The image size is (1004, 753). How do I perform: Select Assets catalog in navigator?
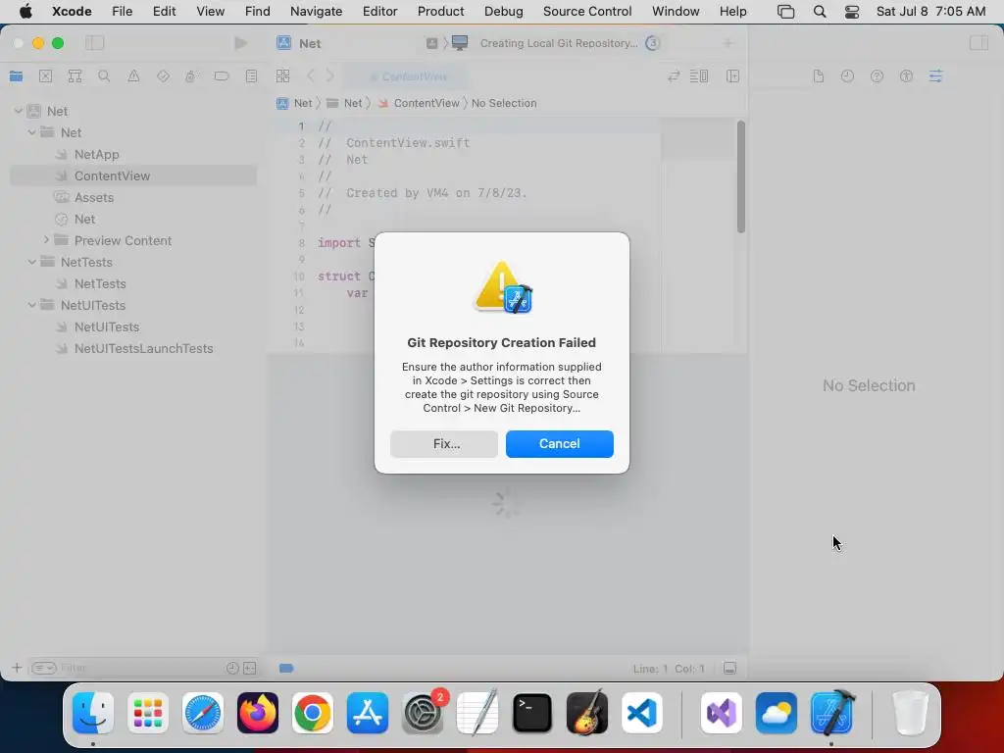pyautogui.click(x=133, y=197)
